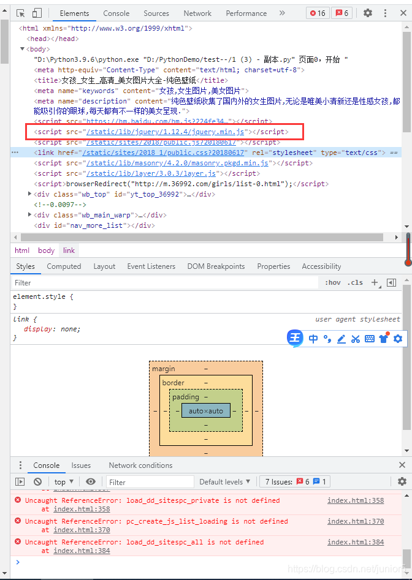Open console settings gear icon
The image size is (412, 580).
tap(402, 481)
